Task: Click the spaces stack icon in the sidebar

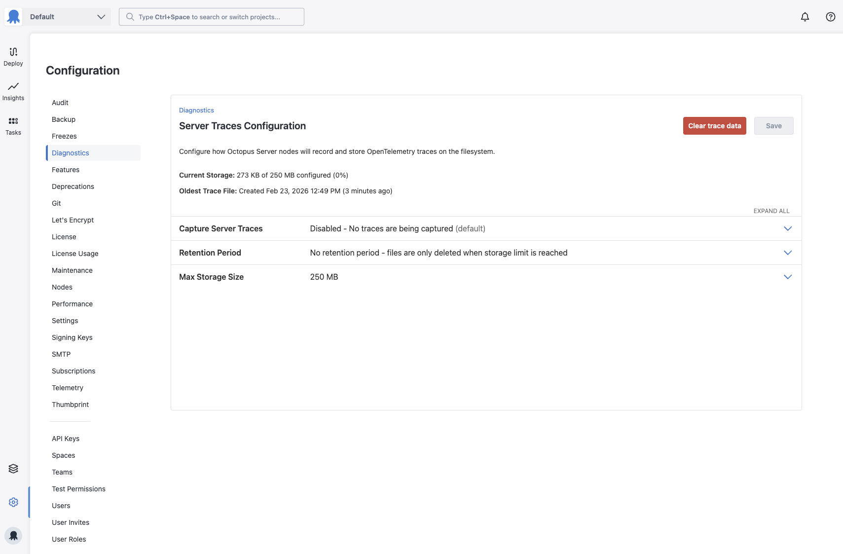Action: point(13,468)
